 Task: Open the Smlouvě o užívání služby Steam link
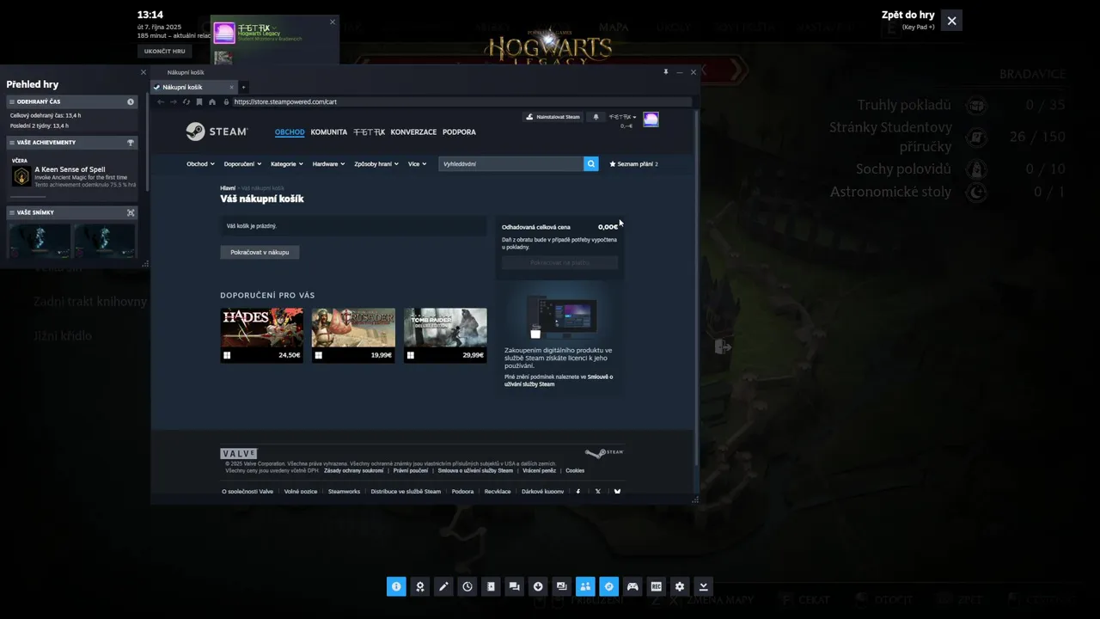pos(559,380)
